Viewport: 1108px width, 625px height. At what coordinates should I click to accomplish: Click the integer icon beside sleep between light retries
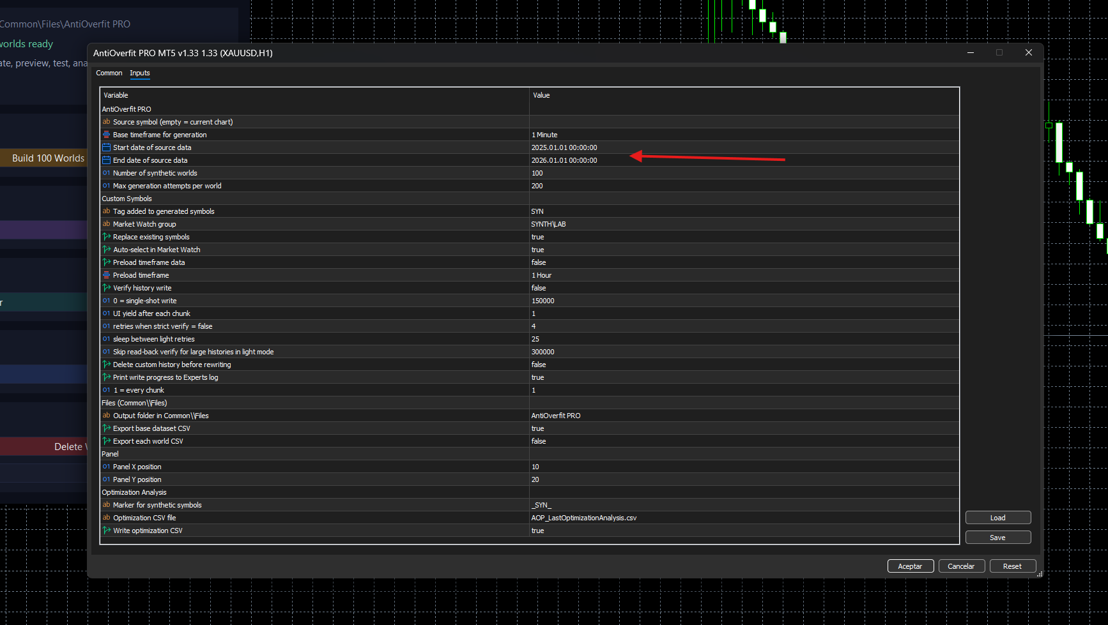pyautogui.click(x=106, y=339)
